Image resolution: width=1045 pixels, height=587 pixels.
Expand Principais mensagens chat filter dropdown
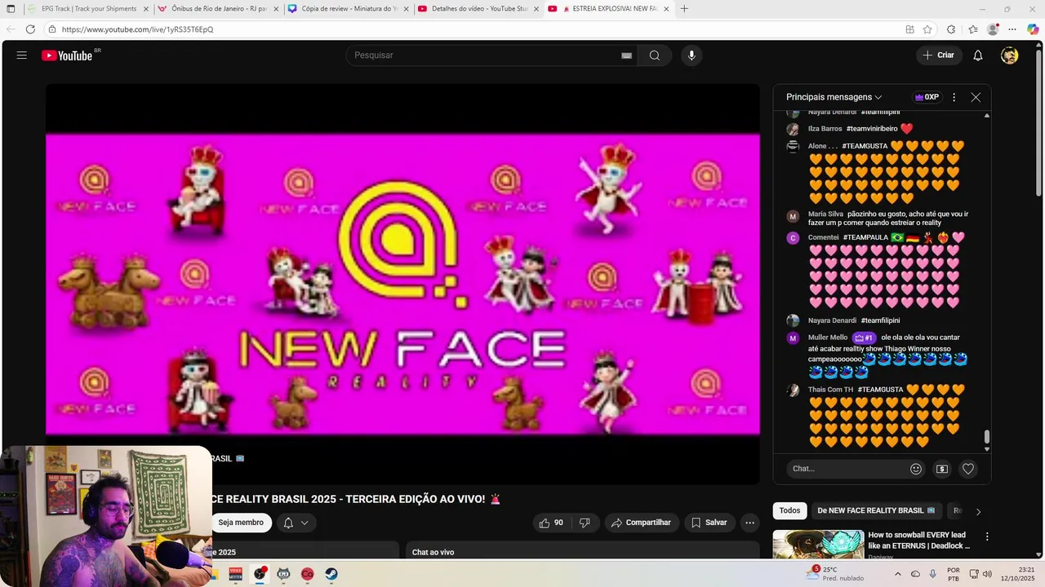click(x=834, y=97)
